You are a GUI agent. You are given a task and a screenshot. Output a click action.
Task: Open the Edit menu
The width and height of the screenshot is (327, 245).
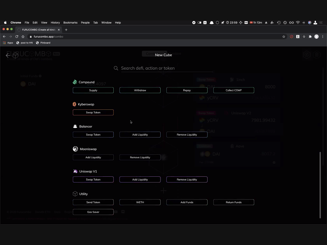pos(35,23)
